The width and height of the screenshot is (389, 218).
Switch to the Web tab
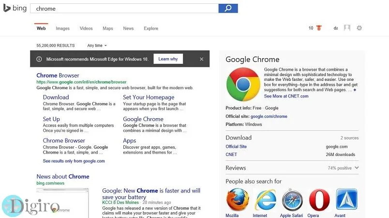pos(41,28)
